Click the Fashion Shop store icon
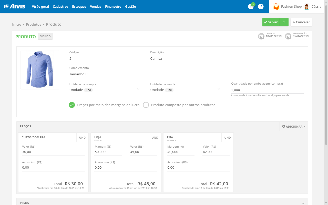The height and width of the screenshot is (205, 328). 276,7
